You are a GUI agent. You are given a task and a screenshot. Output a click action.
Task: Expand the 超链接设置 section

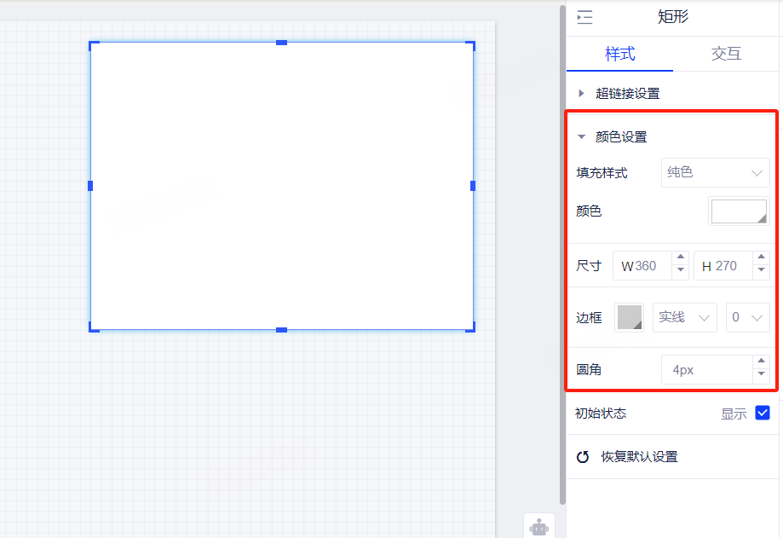[x=582, y=94]
